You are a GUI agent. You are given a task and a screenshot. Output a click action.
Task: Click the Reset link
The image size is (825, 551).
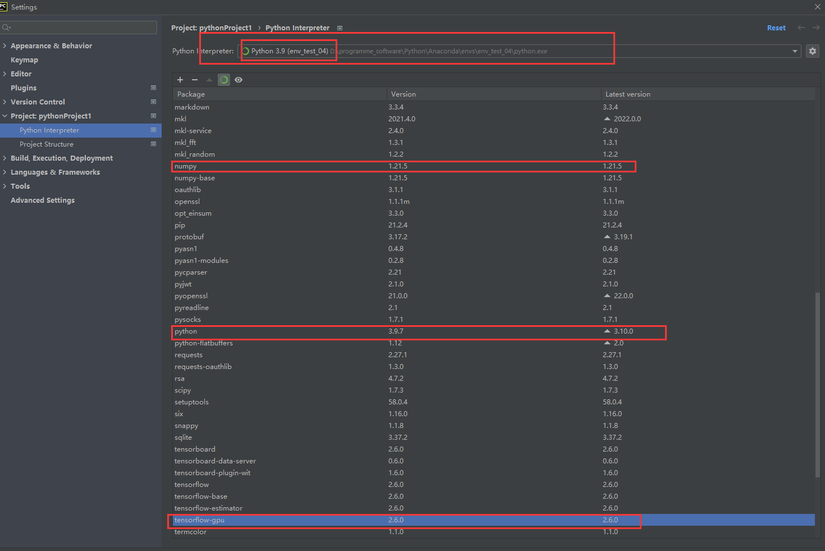coord(776,28)
